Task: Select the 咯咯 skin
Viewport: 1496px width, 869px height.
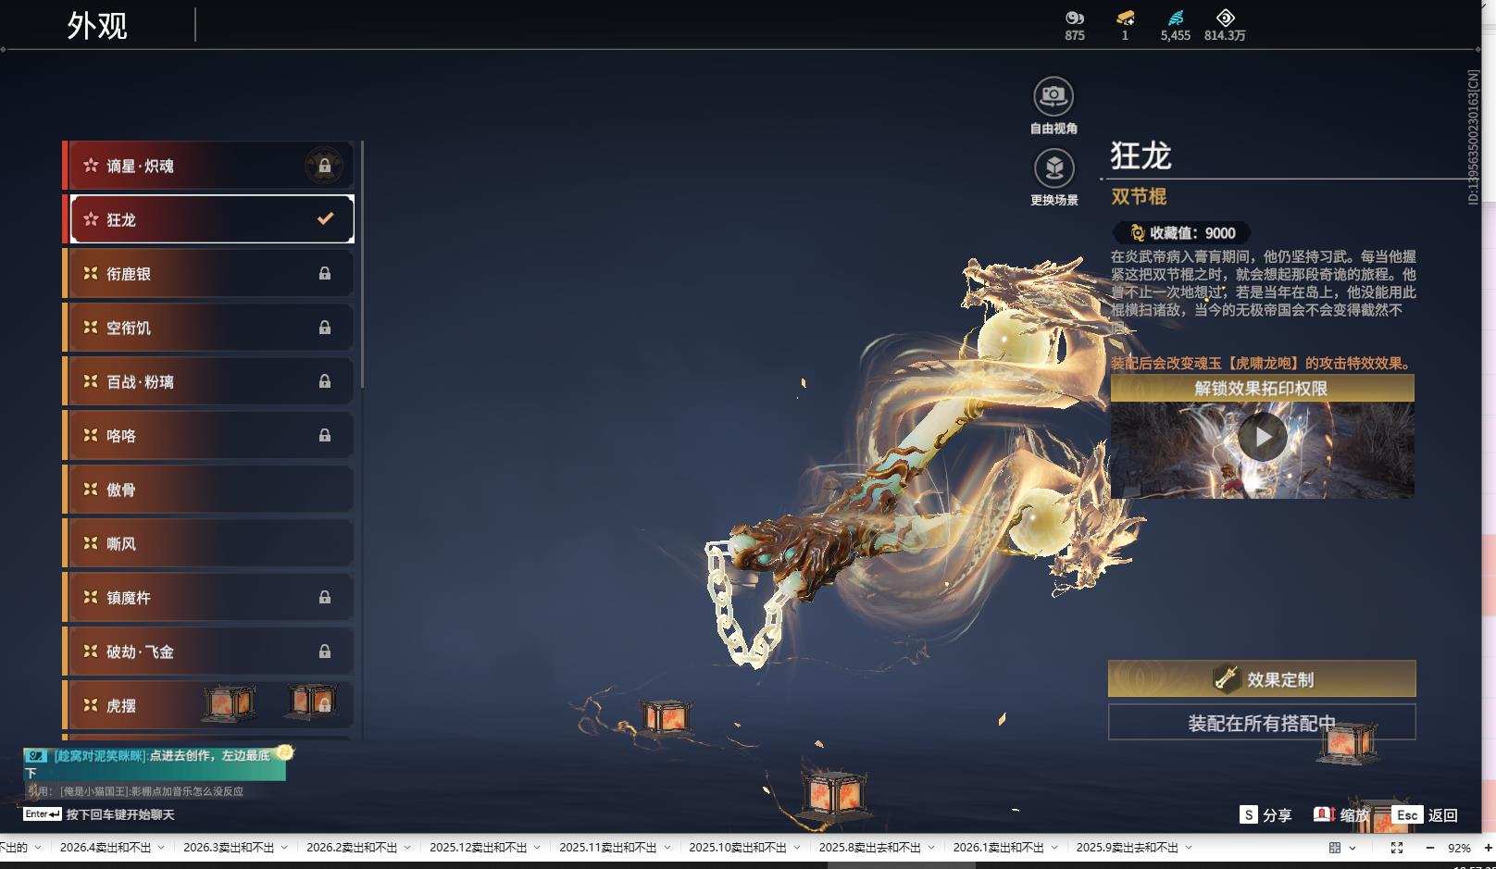Action: click(x=208, y=435)
